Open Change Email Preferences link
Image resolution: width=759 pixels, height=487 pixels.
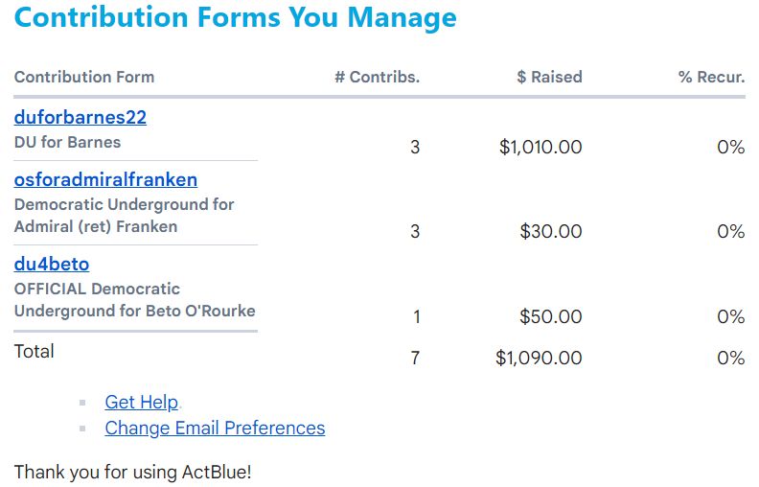coord(215,428)
